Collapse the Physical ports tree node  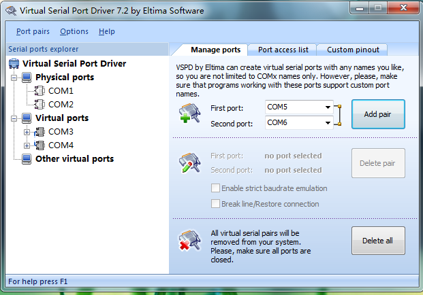14,77
